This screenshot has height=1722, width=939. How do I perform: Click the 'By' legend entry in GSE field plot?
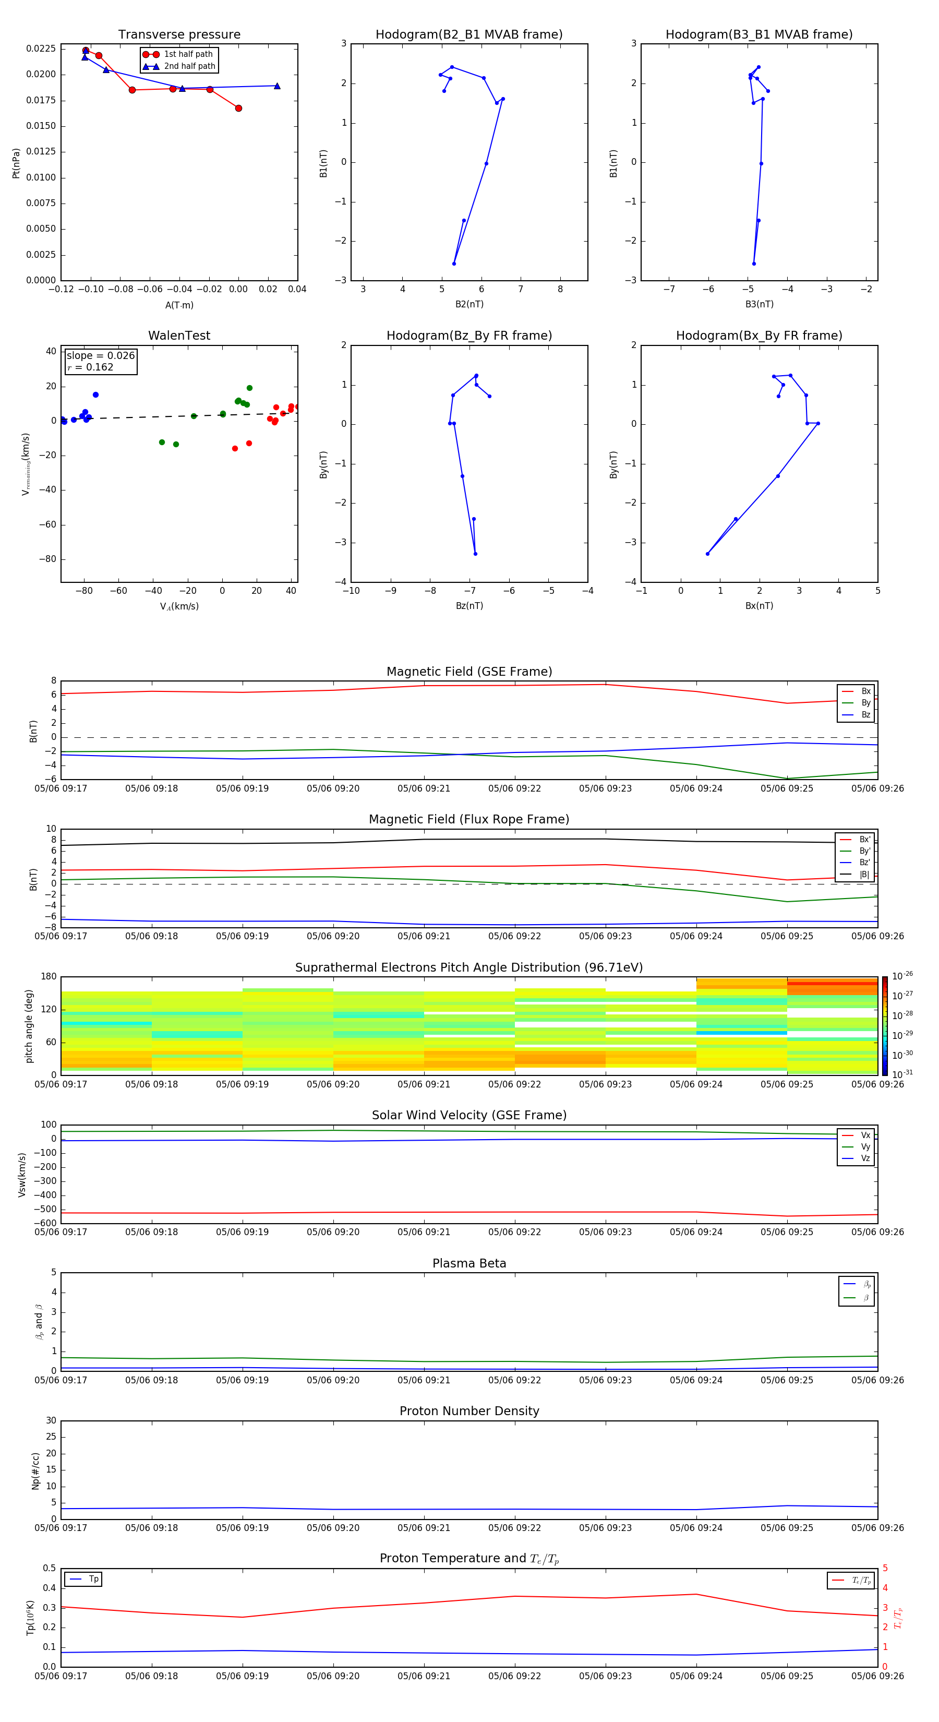pos(856,702)
